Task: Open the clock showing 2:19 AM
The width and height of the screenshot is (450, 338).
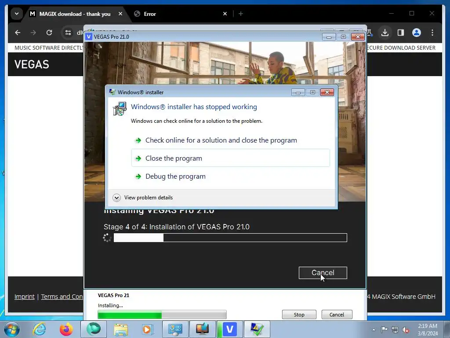Action: 428,330
